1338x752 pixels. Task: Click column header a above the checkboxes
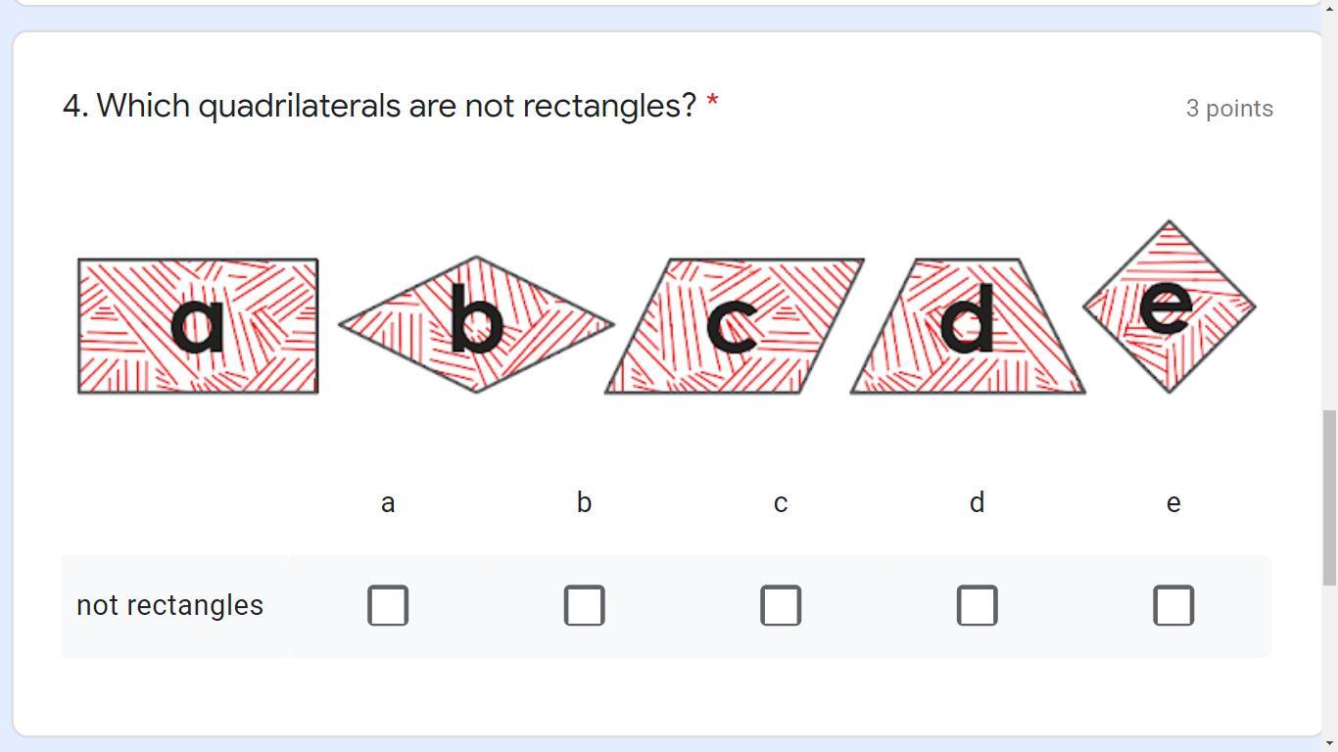[x=388, y=503]
